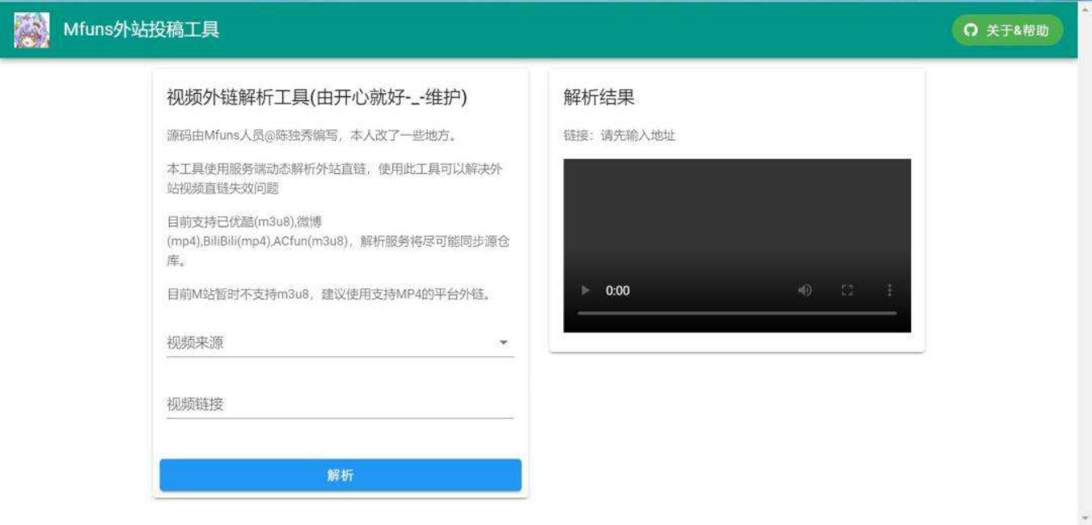1092x525 pixels.
Task: Mute the video with speaker icon
Action: (x=805, y=290)
